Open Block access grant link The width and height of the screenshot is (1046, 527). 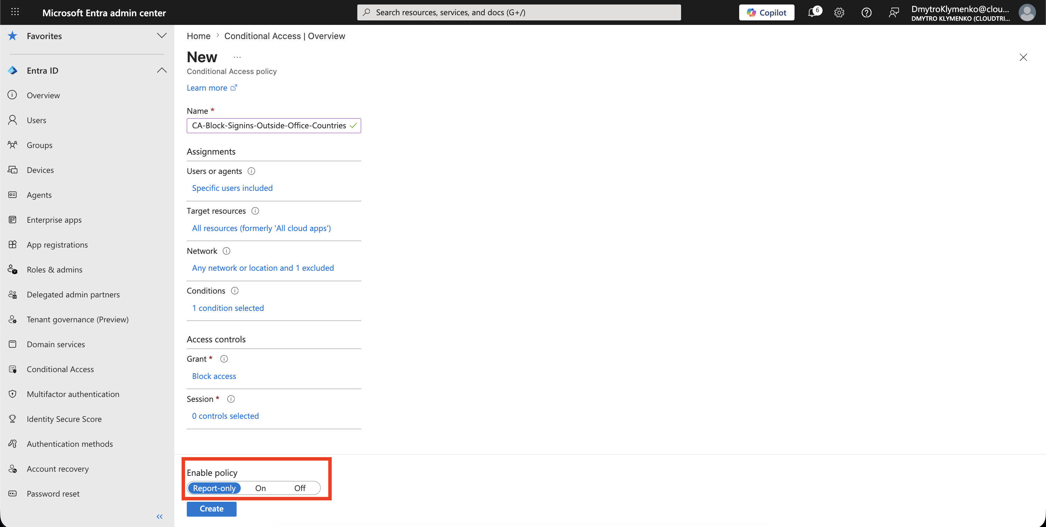point(214,376)
